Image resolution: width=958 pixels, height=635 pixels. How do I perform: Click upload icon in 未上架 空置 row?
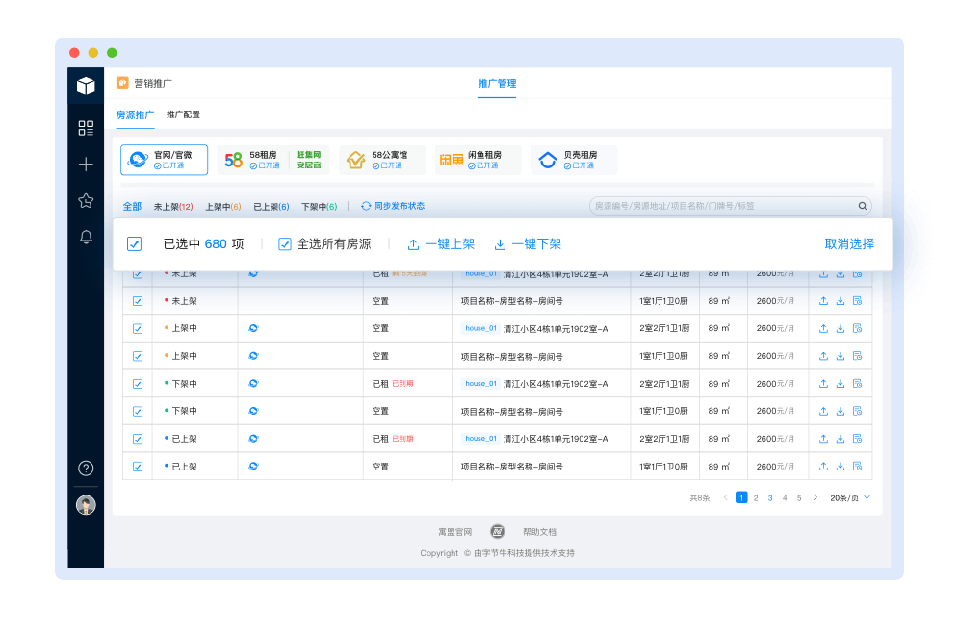[823, 301]
